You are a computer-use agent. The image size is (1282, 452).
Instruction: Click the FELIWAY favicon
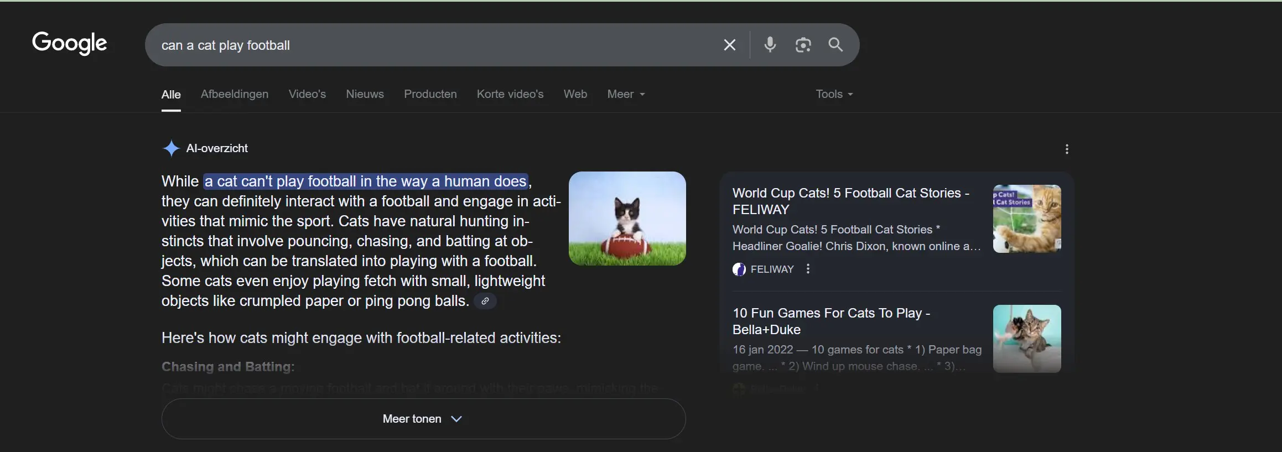(739, 269)
